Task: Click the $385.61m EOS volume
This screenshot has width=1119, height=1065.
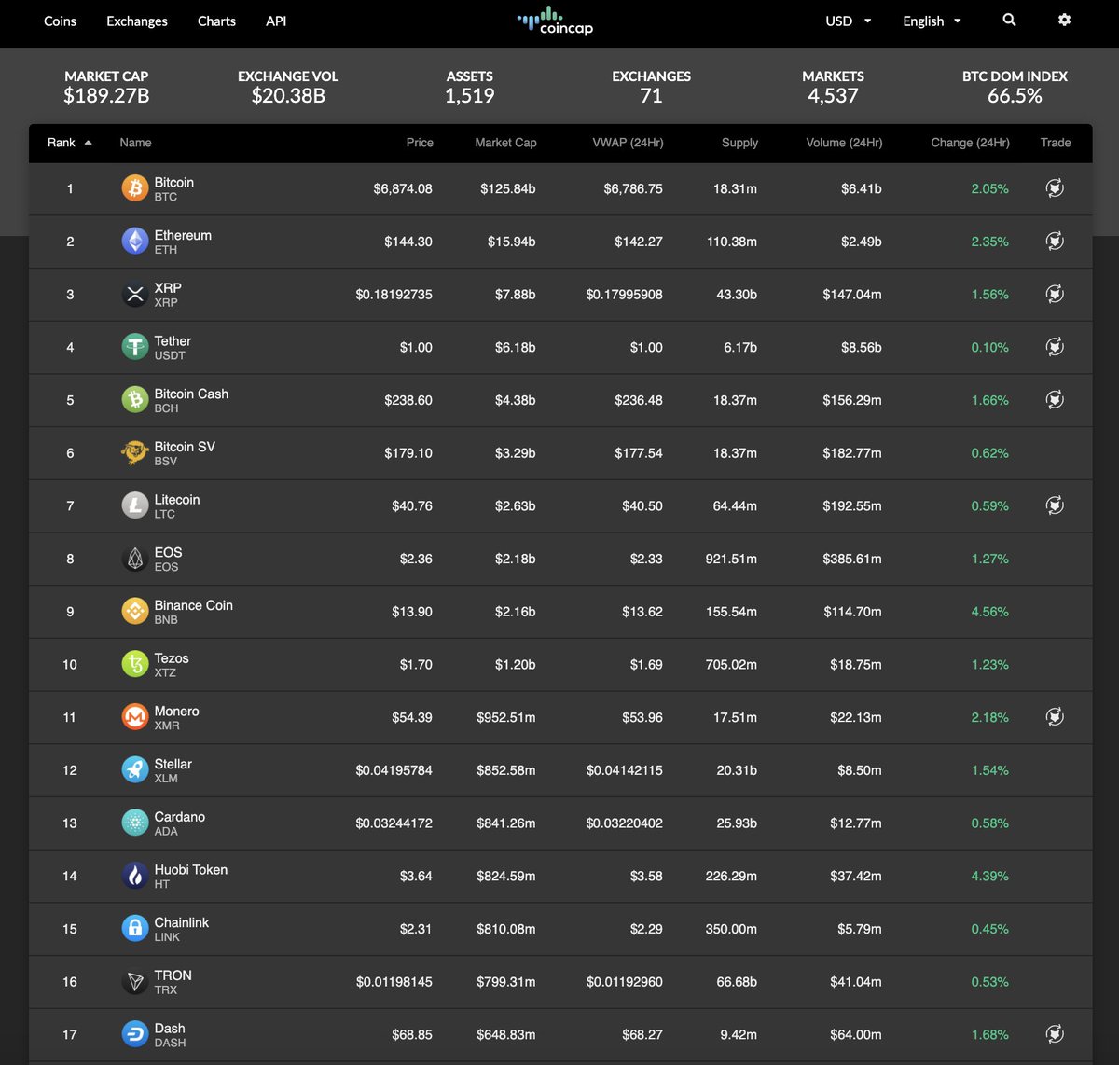Action: tap(852, 559)
